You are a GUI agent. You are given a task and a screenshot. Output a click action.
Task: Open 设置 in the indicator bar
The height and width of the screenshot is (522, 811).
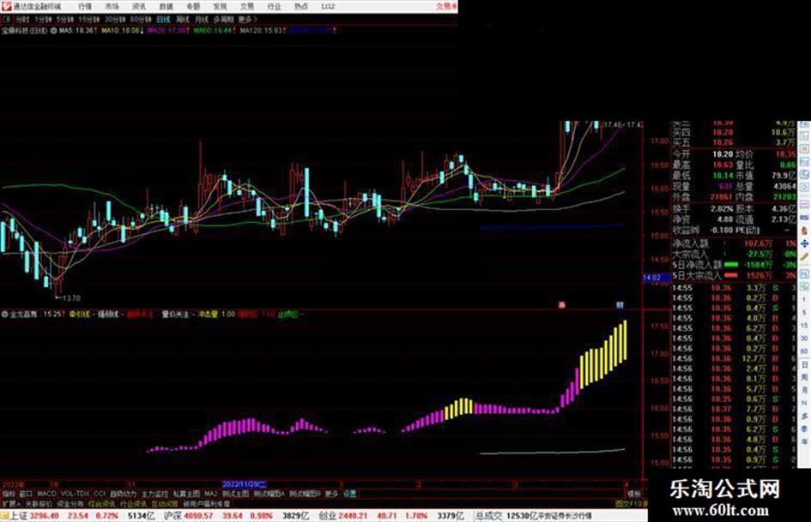[x=350, y=494]
